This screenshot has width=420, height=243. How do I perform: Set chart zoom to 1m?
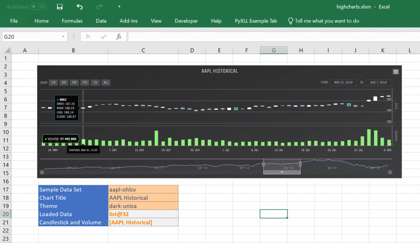point(53,83)
